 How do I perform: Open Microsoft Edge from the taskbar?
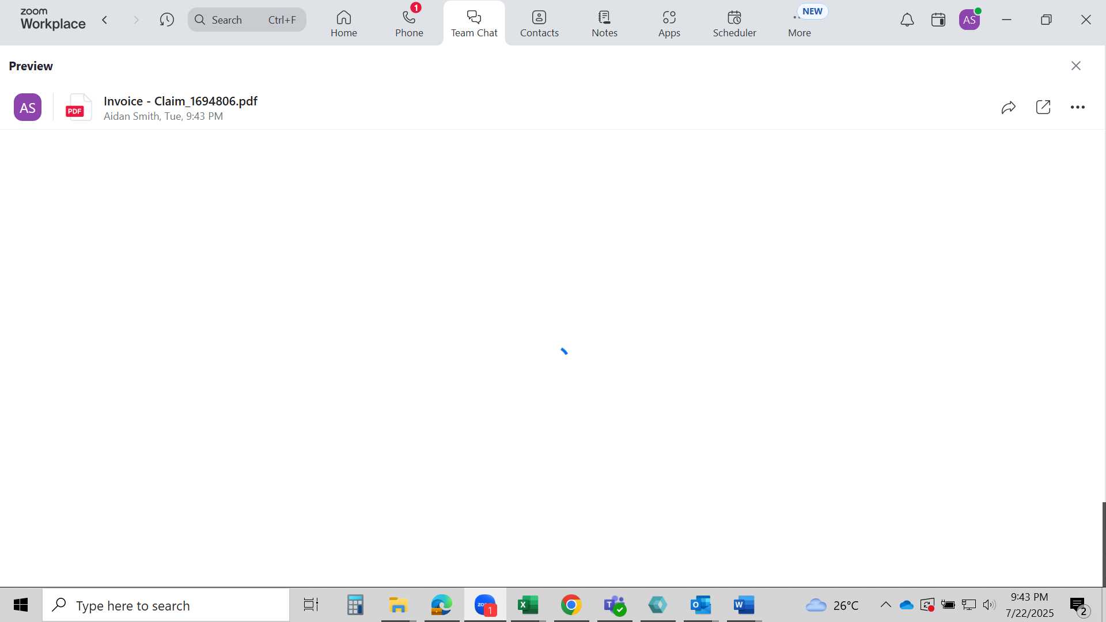(441, 605)
